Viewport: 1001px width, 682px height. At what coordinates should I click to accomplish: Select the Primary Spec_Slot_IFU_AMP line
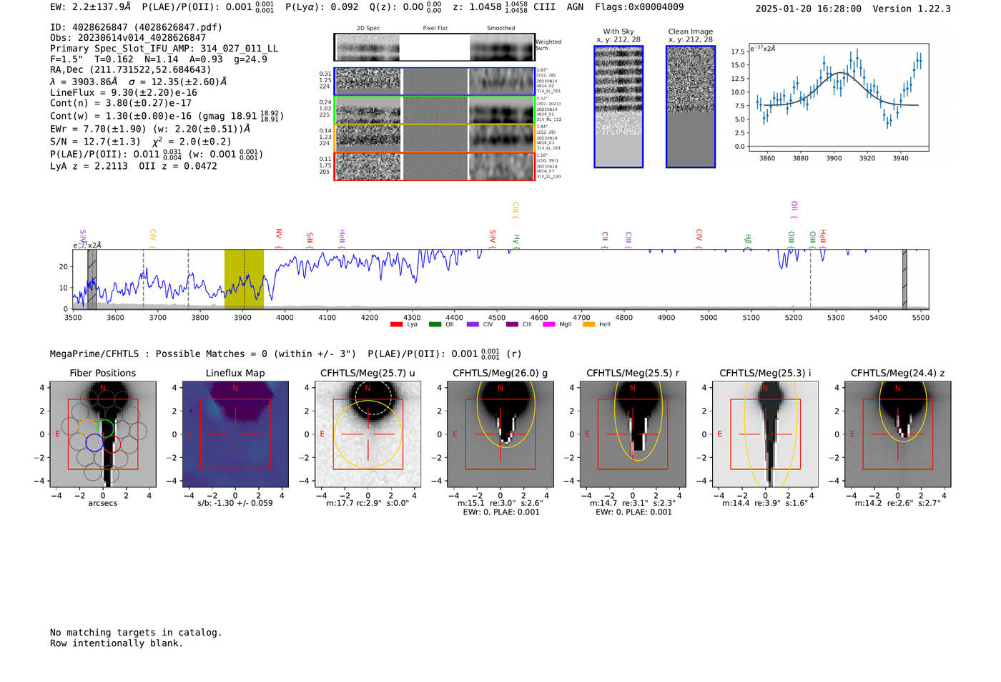164,49
